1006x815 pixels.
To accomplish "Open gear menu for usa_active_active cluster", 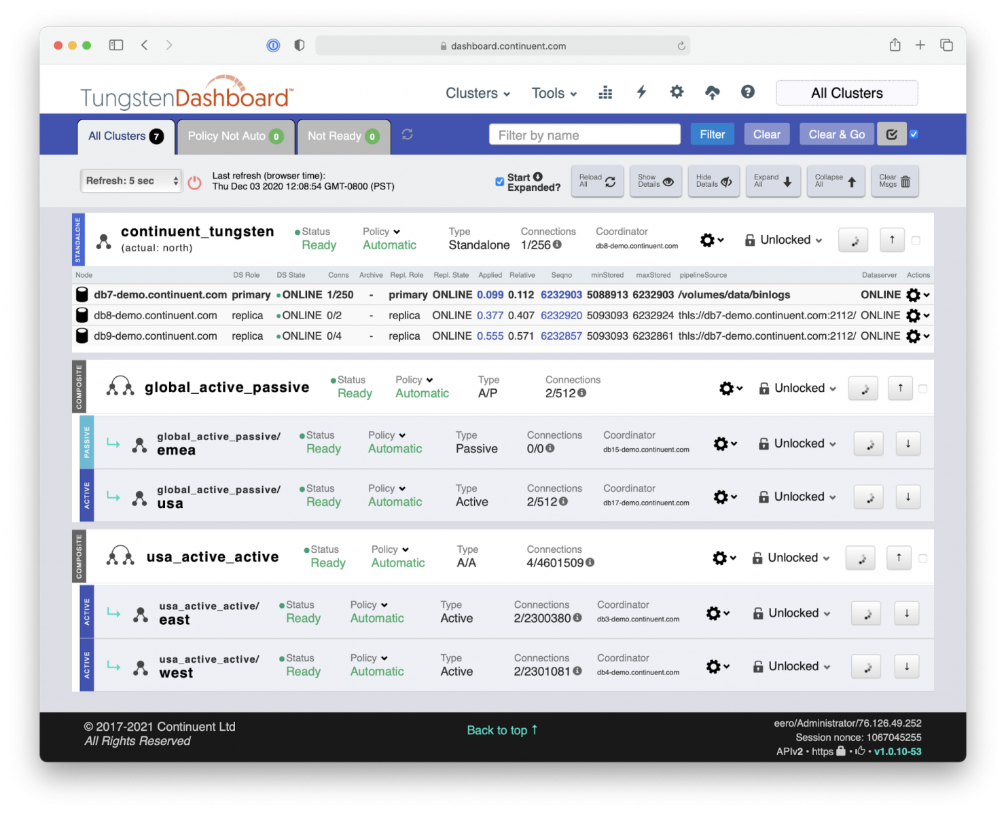I will coord(724,558).
